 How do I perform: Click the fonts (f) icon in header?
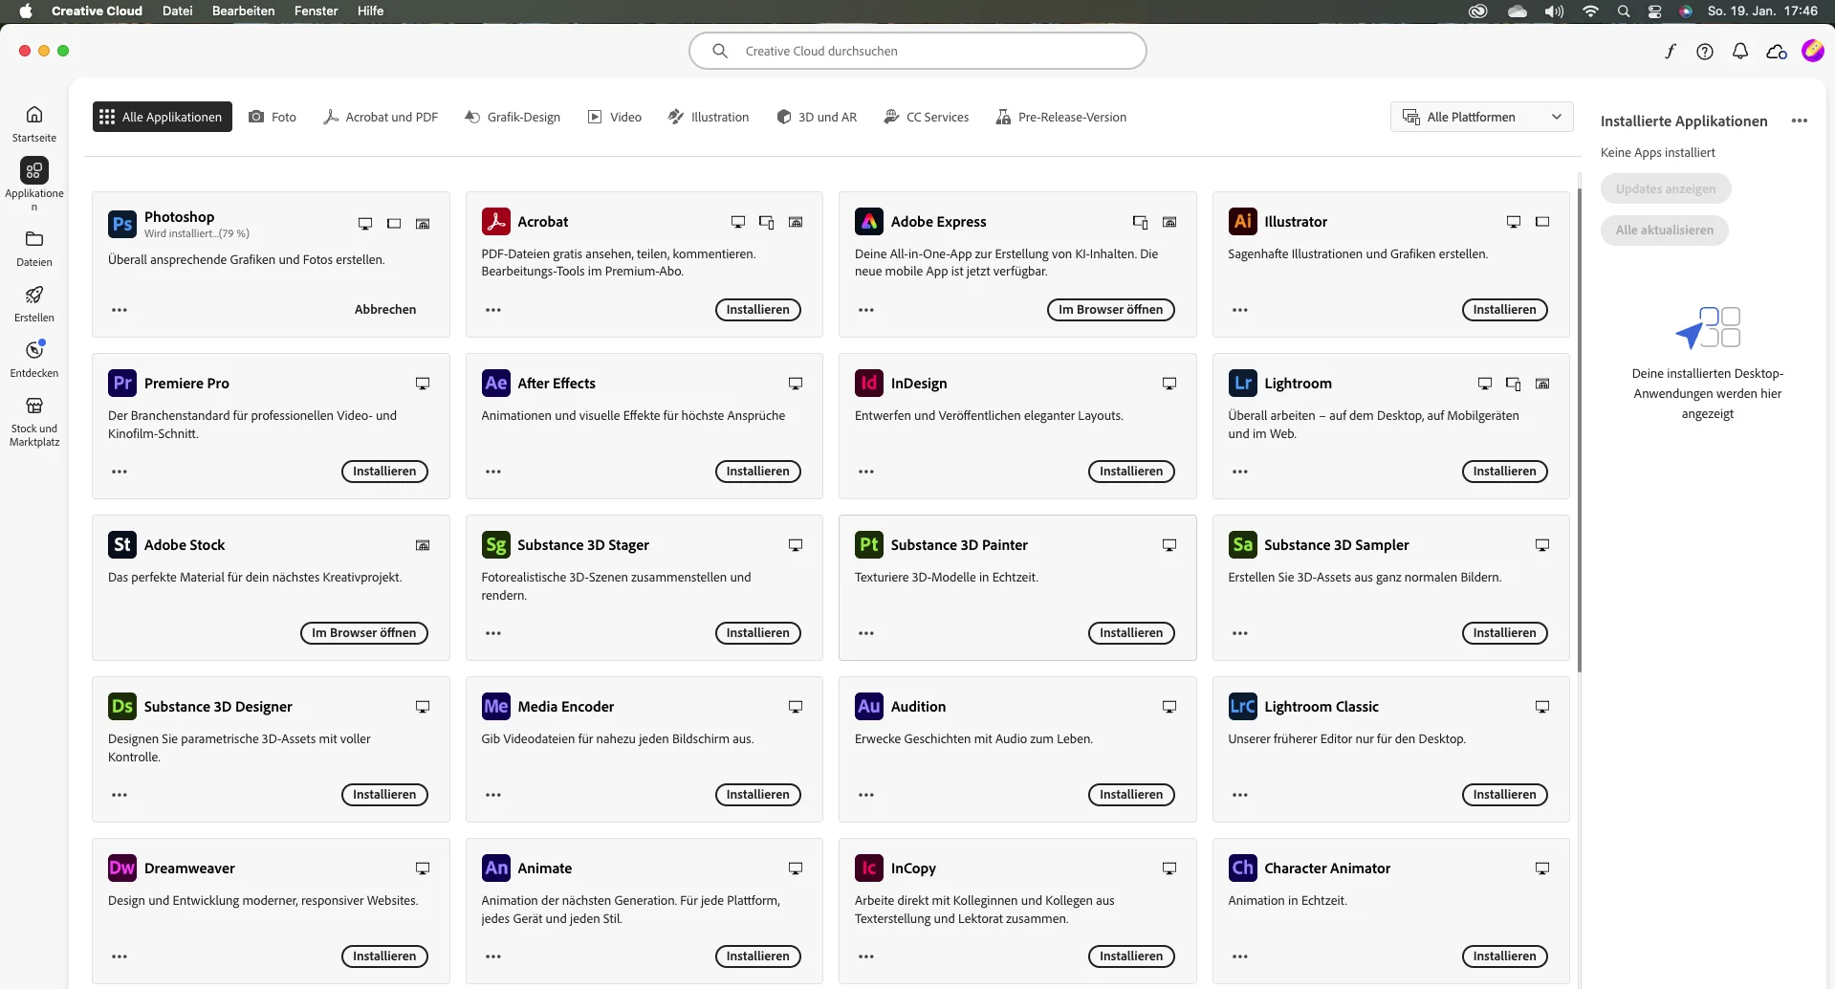pos(1670,52)
